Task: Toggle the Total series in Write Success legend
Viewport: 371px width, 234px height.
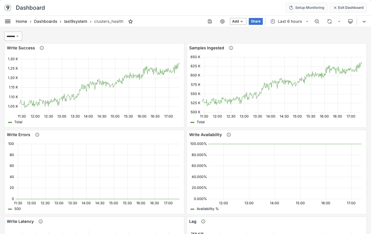Action: [x=18, y=122]
